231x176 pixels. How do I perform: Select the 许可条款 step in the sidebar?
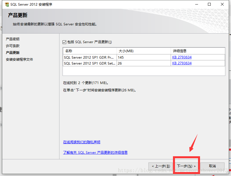coord(13,46)
